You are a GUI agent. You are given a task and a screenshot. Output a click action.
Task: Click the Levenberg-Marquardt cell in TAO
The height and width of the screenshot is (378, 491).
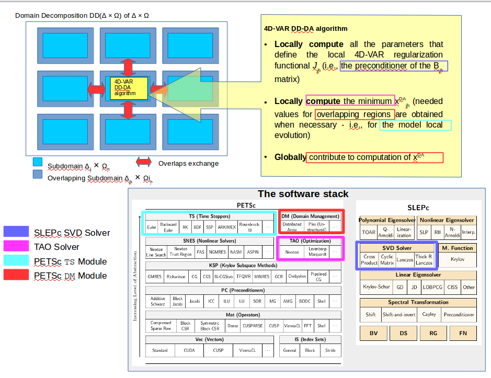click(317, 252)
